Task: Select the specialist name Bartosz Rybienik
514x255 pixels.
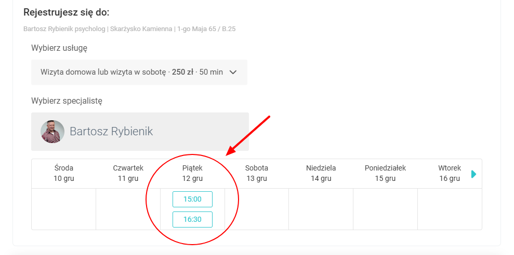Action: [111, 132]
